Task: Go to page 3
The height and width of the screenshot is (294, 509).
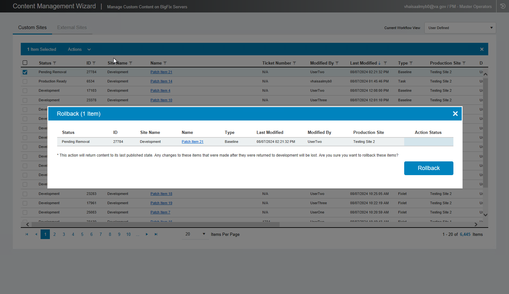Action: pyautogui.click(x=64, y=234)
